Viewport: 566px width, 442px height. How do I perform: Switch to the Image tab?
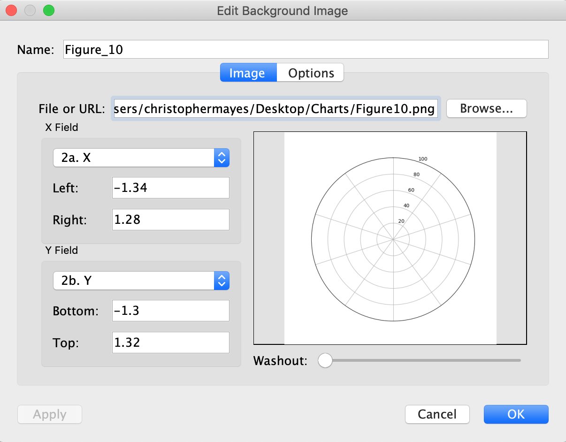click(248, 73)
